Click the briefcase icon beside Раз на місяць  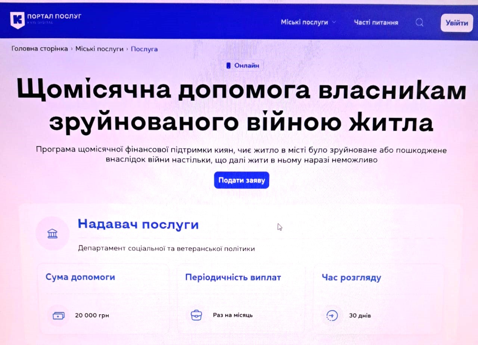click(196, 315)
